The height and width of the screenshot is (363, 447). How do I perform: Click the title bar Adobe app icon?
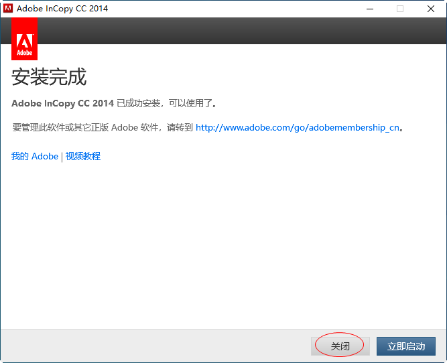pos(8,9)
